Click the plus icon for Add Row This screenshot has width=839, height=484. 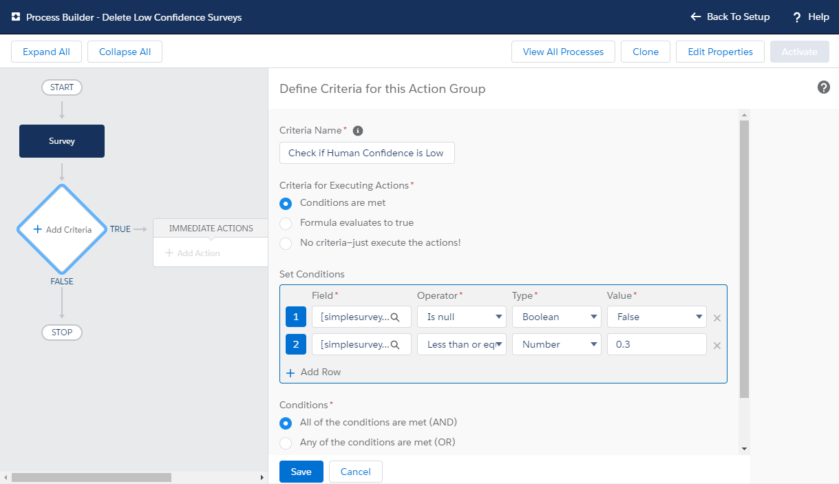pos(290,372)
